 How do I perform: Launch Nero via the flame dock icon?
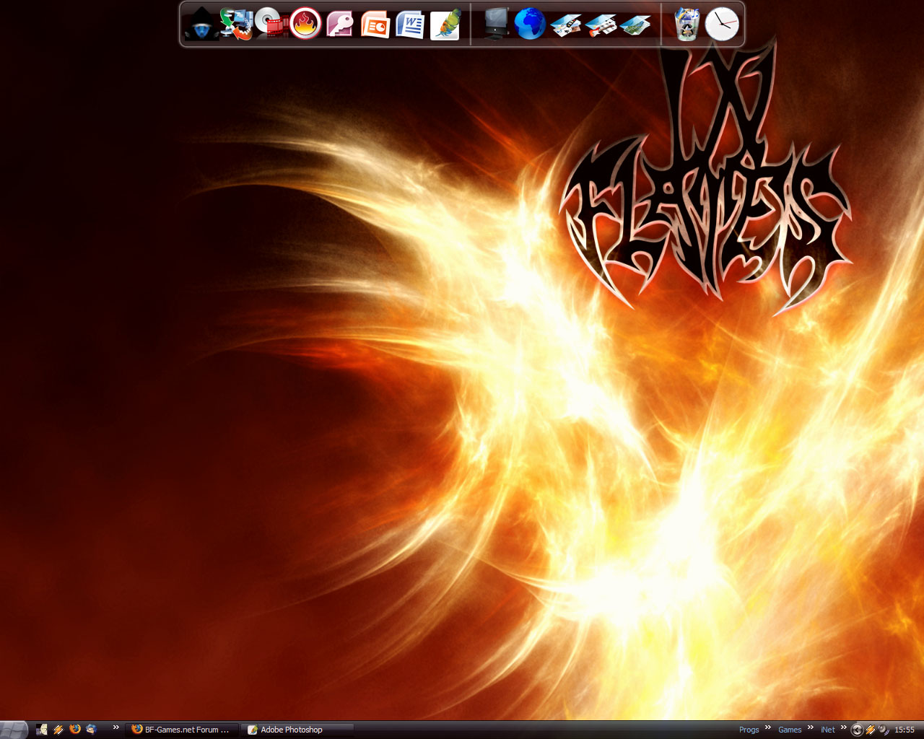(305, 25)
